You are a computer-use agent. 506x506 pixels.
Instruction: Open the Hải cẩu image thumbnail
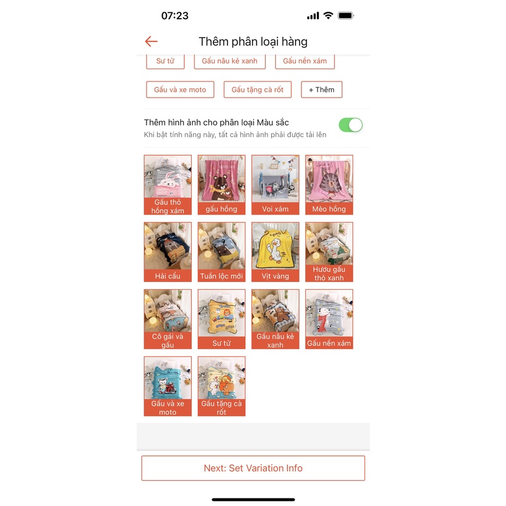pyautogui.click(x=168, y=252)
